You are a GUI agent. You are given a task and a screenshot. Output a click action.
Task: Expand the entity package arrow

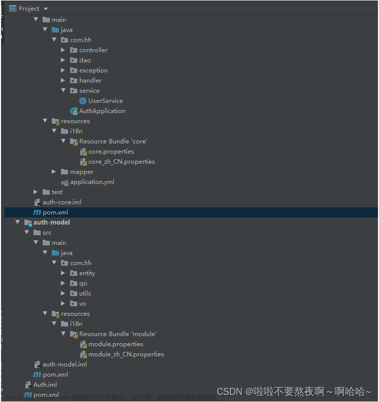pyautogui.click(x=63, y=273)
